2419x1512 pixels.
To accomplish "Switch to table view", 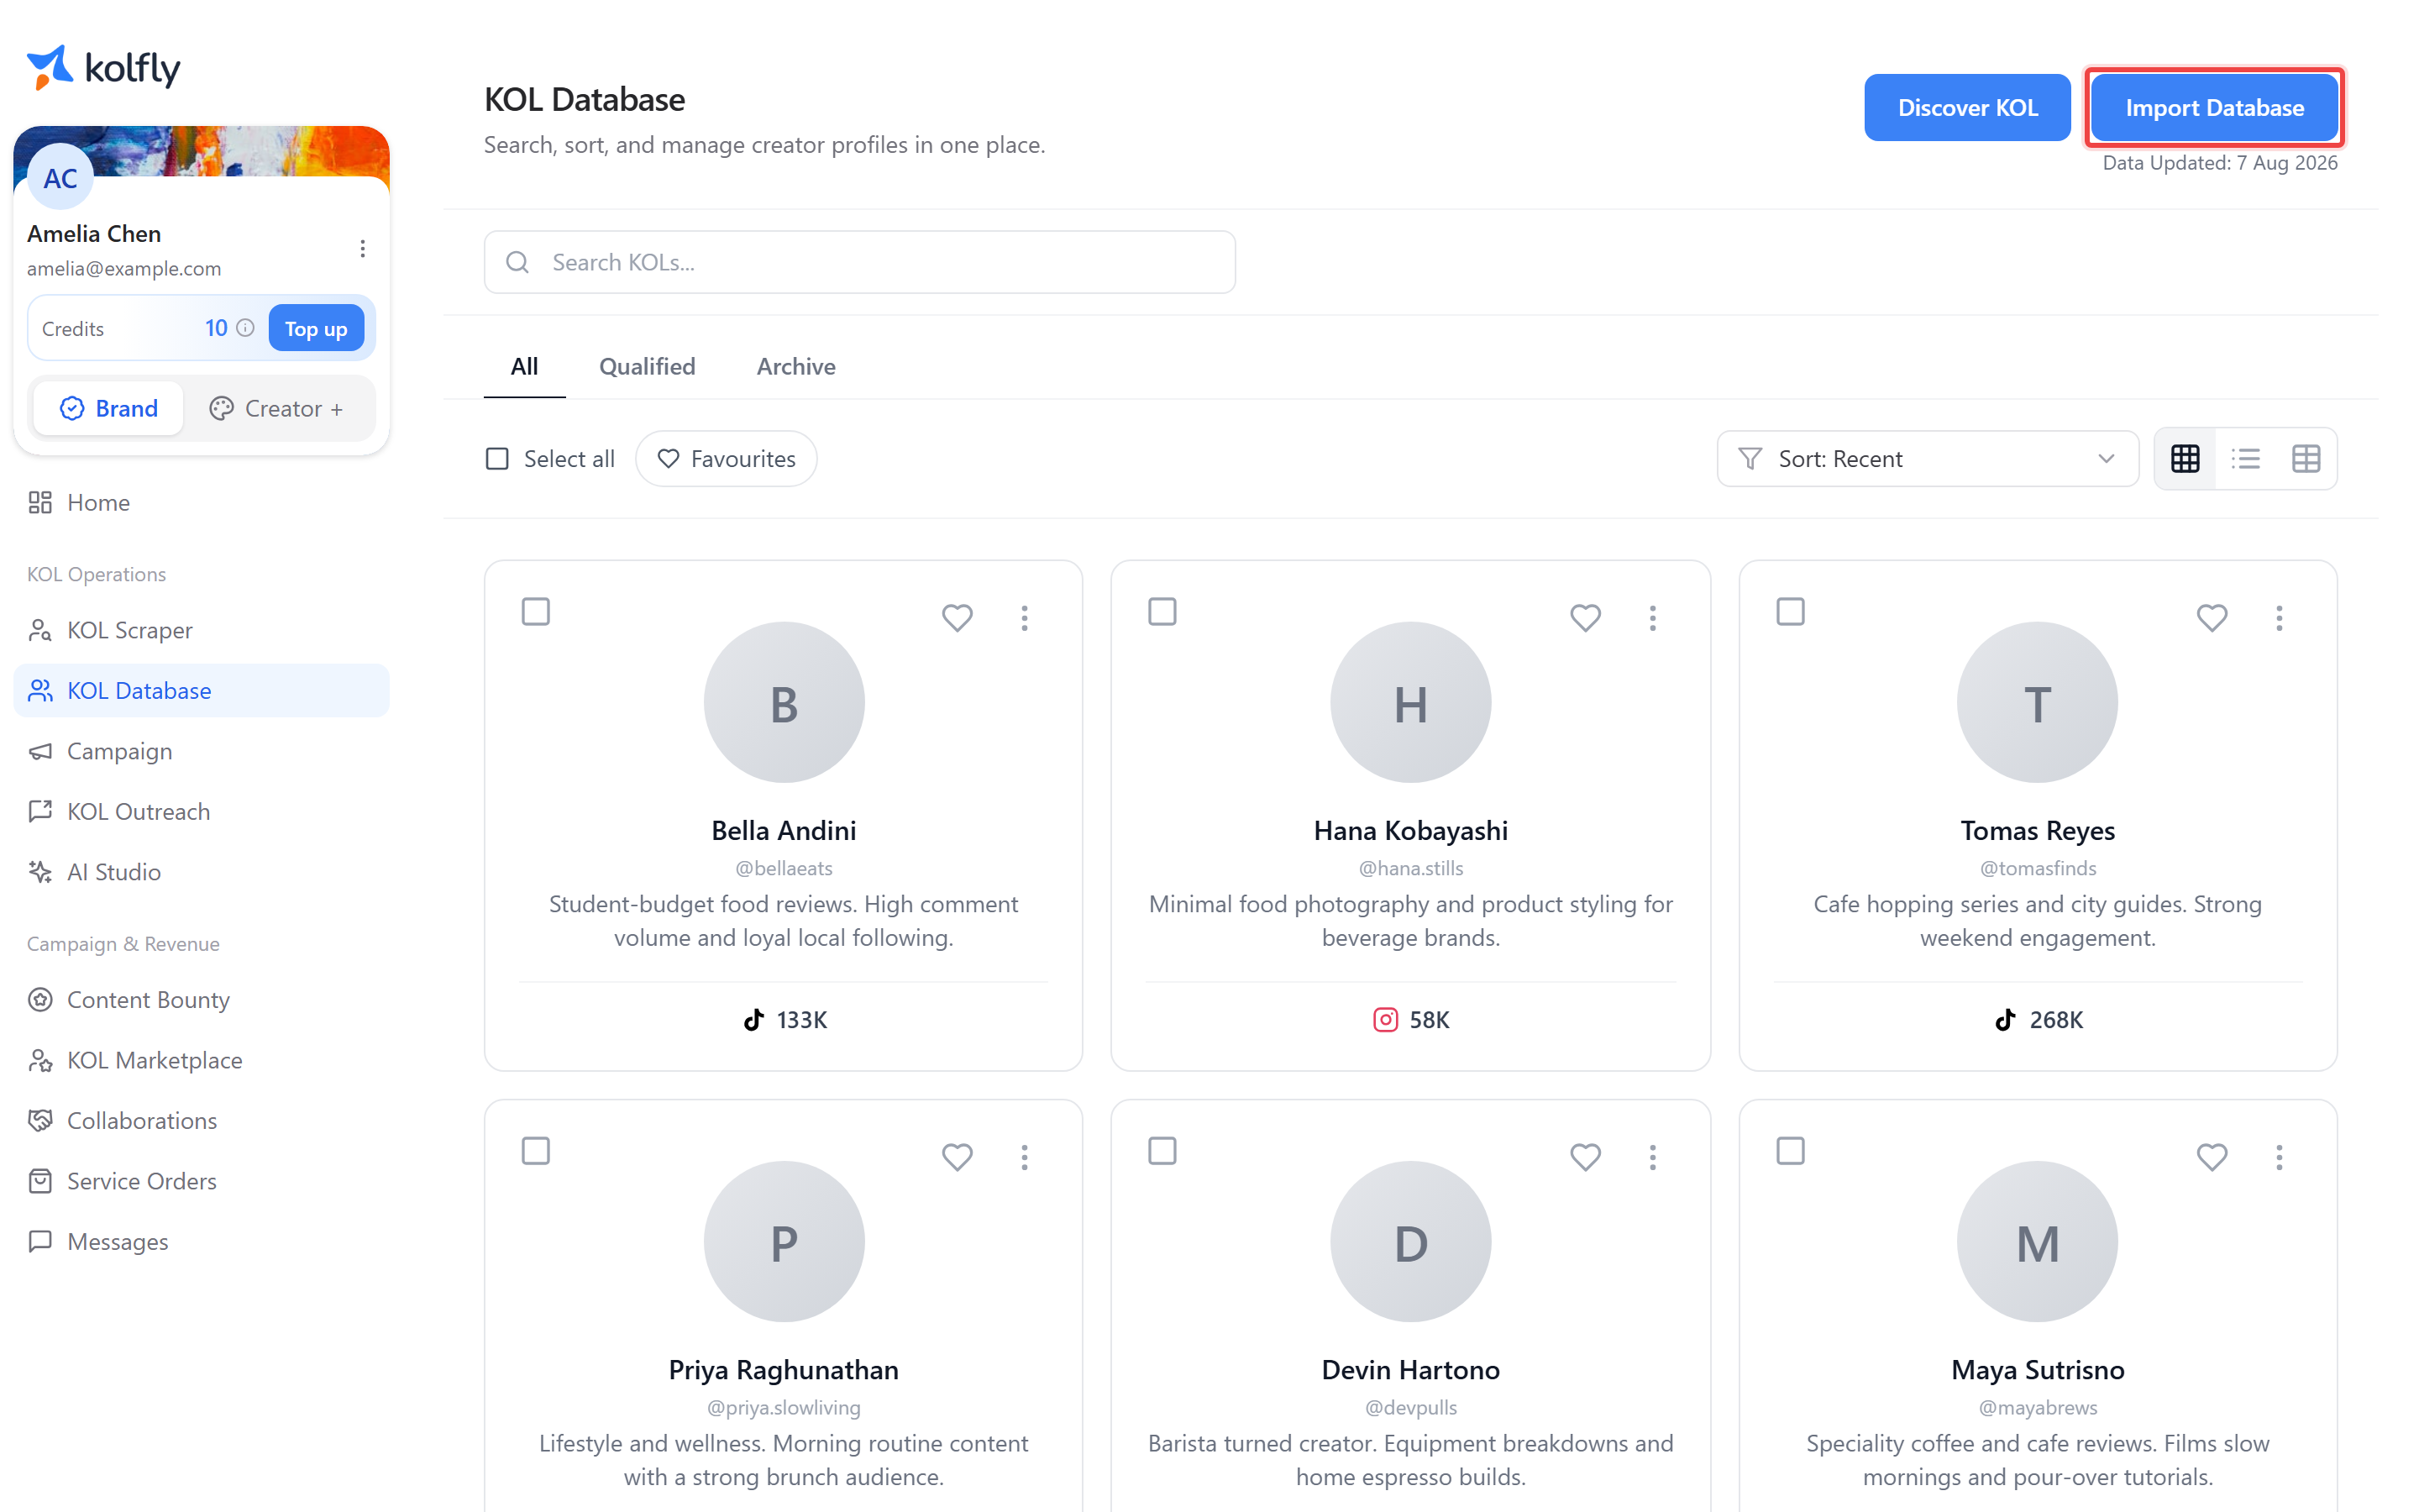I will tap(2306, 459).
